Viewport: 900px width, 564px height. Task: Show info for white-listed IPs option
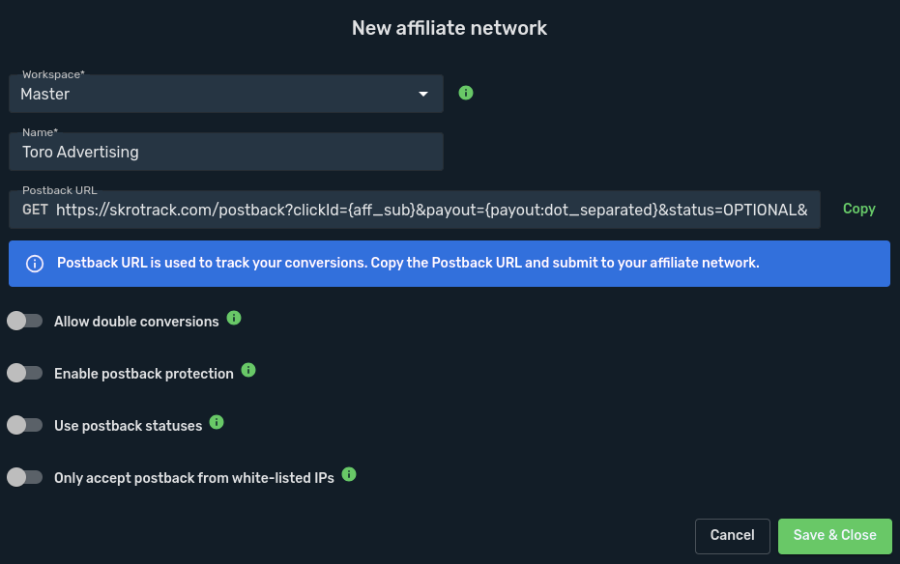[x=349, y=474]
